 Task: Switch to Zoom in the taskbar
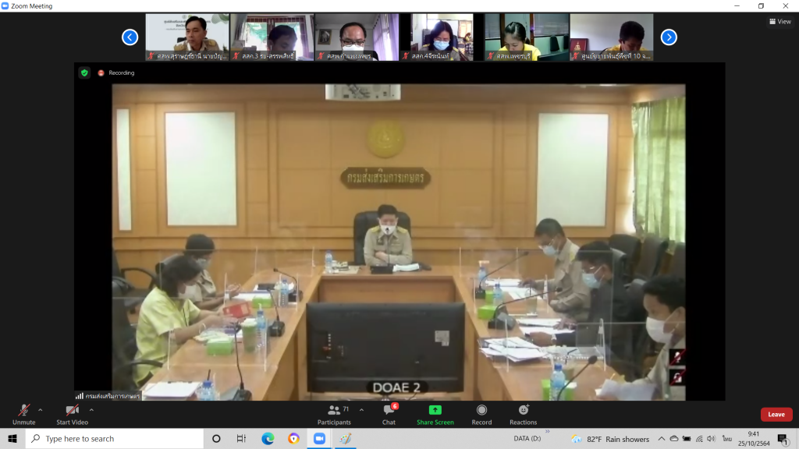319,439
